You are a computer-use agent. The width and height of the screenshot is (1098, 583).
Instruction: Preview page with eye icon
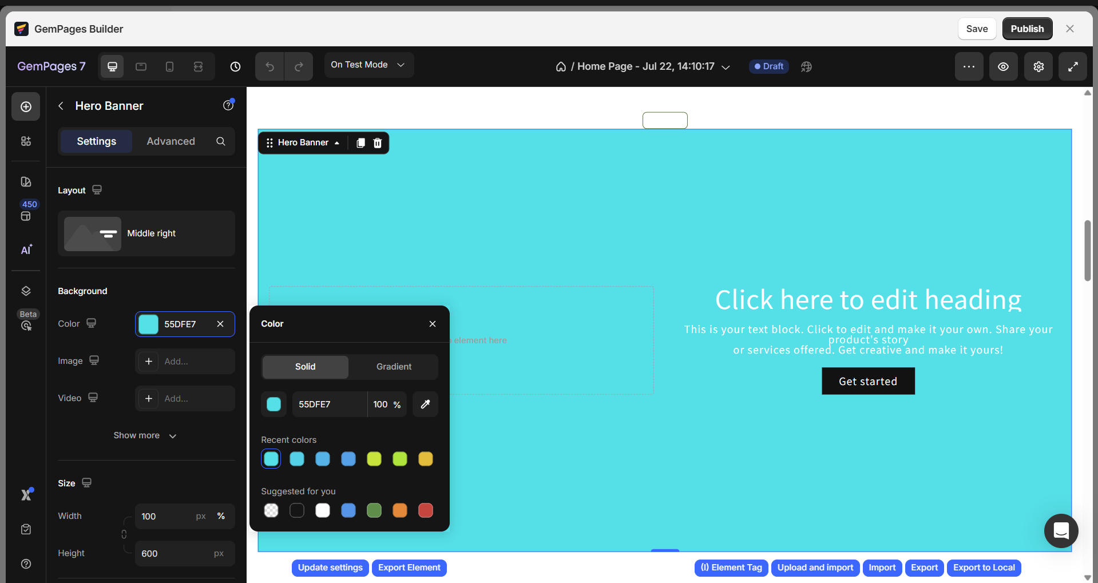click(1004, 66)
